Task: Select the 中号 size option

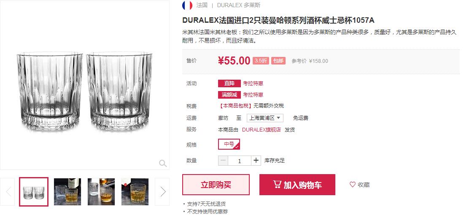Action: [x=229, y=144]
